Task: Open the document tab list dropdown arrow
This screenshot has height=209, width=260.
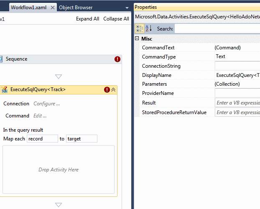Action: click(127, 8)
